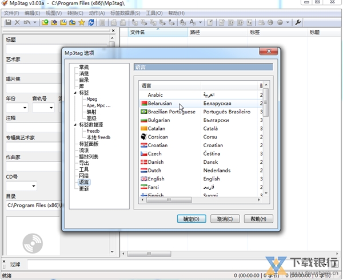Select 库 in options tree
Viewport: 343px width, 280px height.
coord(82,86)
